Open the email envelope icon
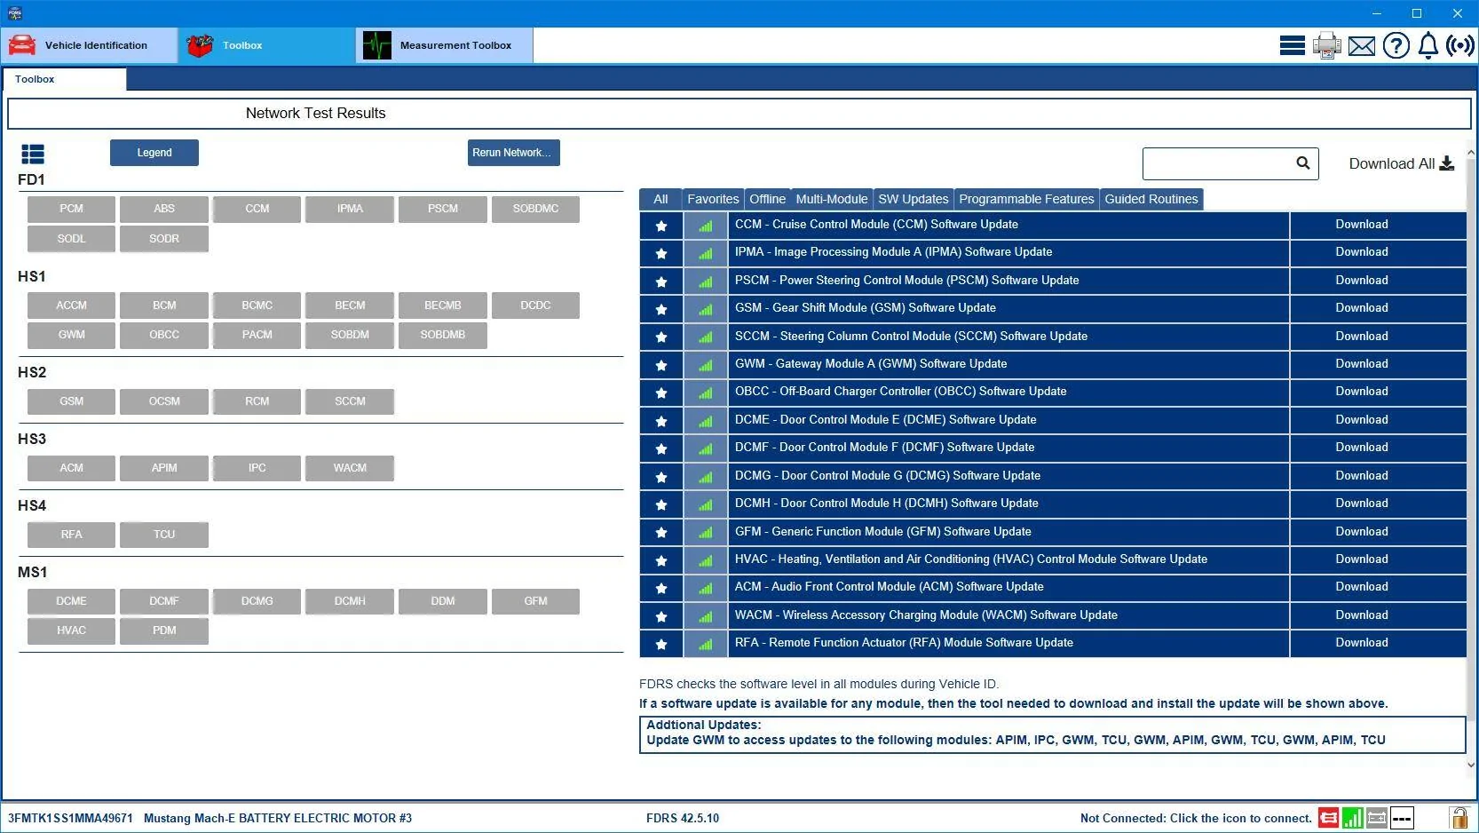The height and width of the screenshot is (833, 1479). 1361,46
